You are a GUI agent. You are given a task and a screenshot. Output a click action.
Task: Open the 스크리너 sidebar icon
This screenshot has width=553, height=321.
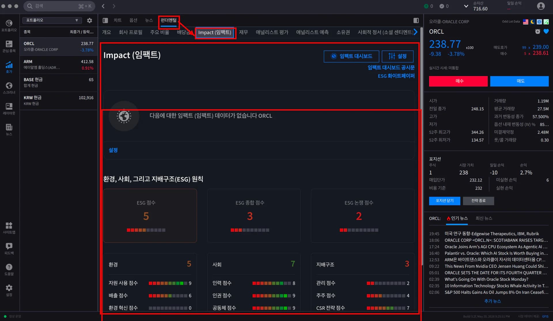pyautogui.click(x=9, y=88)
